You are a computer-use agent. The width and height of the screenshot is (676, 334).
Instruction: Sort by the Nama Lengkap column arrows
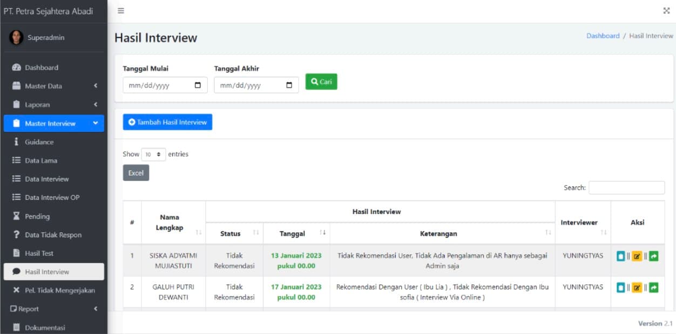coord(198,232)
